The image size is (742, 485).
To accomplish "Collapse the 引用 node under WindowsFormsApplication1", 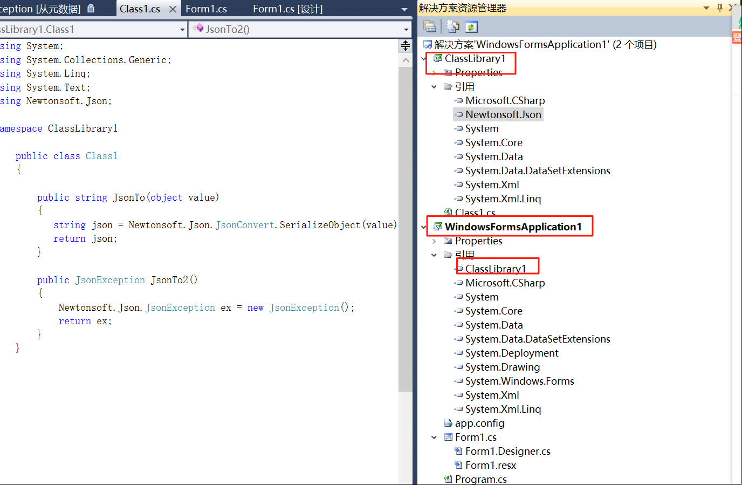I will [x=434, y=255].
